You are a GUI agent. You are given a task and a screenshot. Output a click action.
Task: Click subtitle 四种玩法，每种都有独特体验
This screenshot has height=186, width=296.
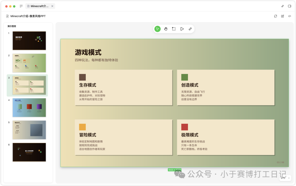coord(96,60)
